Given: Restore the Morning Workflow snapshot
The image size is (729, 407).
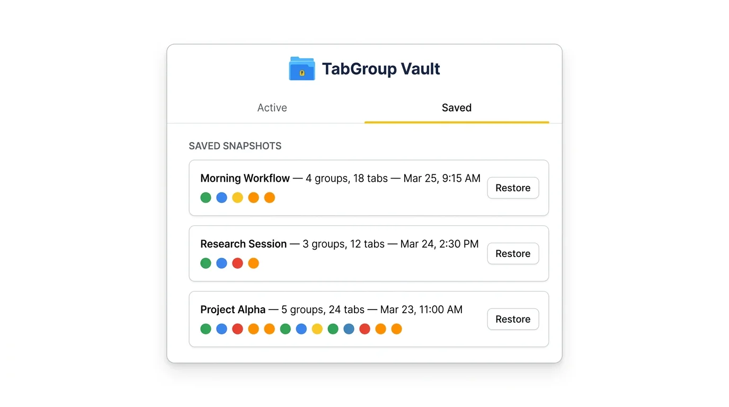Looking at the screenshot, I should [x=512, y=188].
